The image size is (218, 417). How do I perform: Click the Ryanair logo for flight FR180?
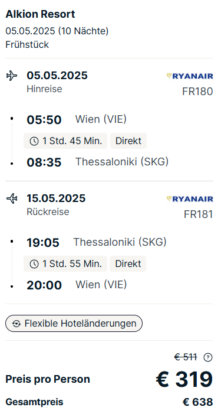point(190,76)
